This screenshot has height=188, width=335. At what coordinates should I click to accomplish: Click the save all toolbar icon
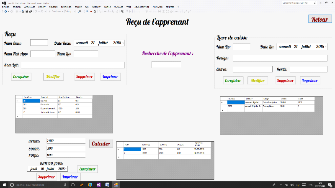(31, 12)
